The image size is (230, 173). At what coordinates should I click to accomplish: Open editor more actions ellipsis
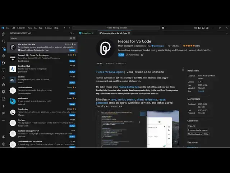click(x=227, y=33)
